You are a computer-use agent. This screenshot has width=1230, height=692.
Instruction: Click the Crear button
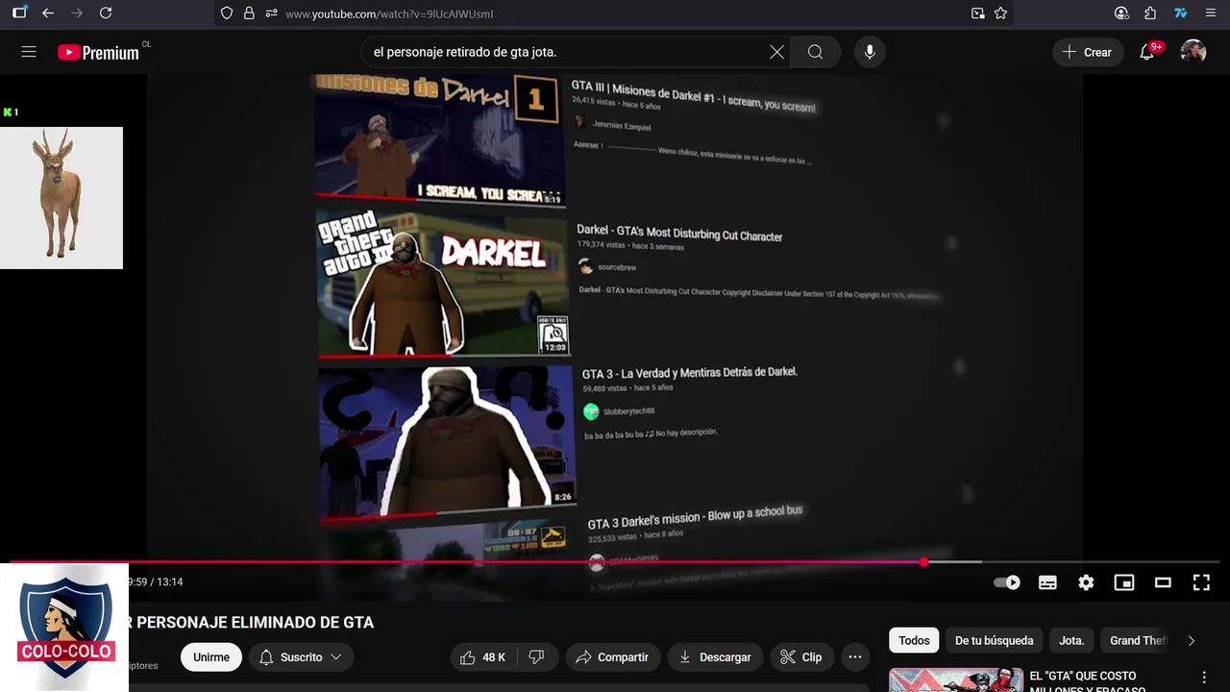coord(1087,52)
